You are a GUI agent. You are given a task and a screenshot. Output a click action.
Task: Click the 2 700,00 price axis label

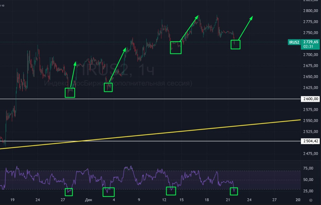tap(311, 55)
